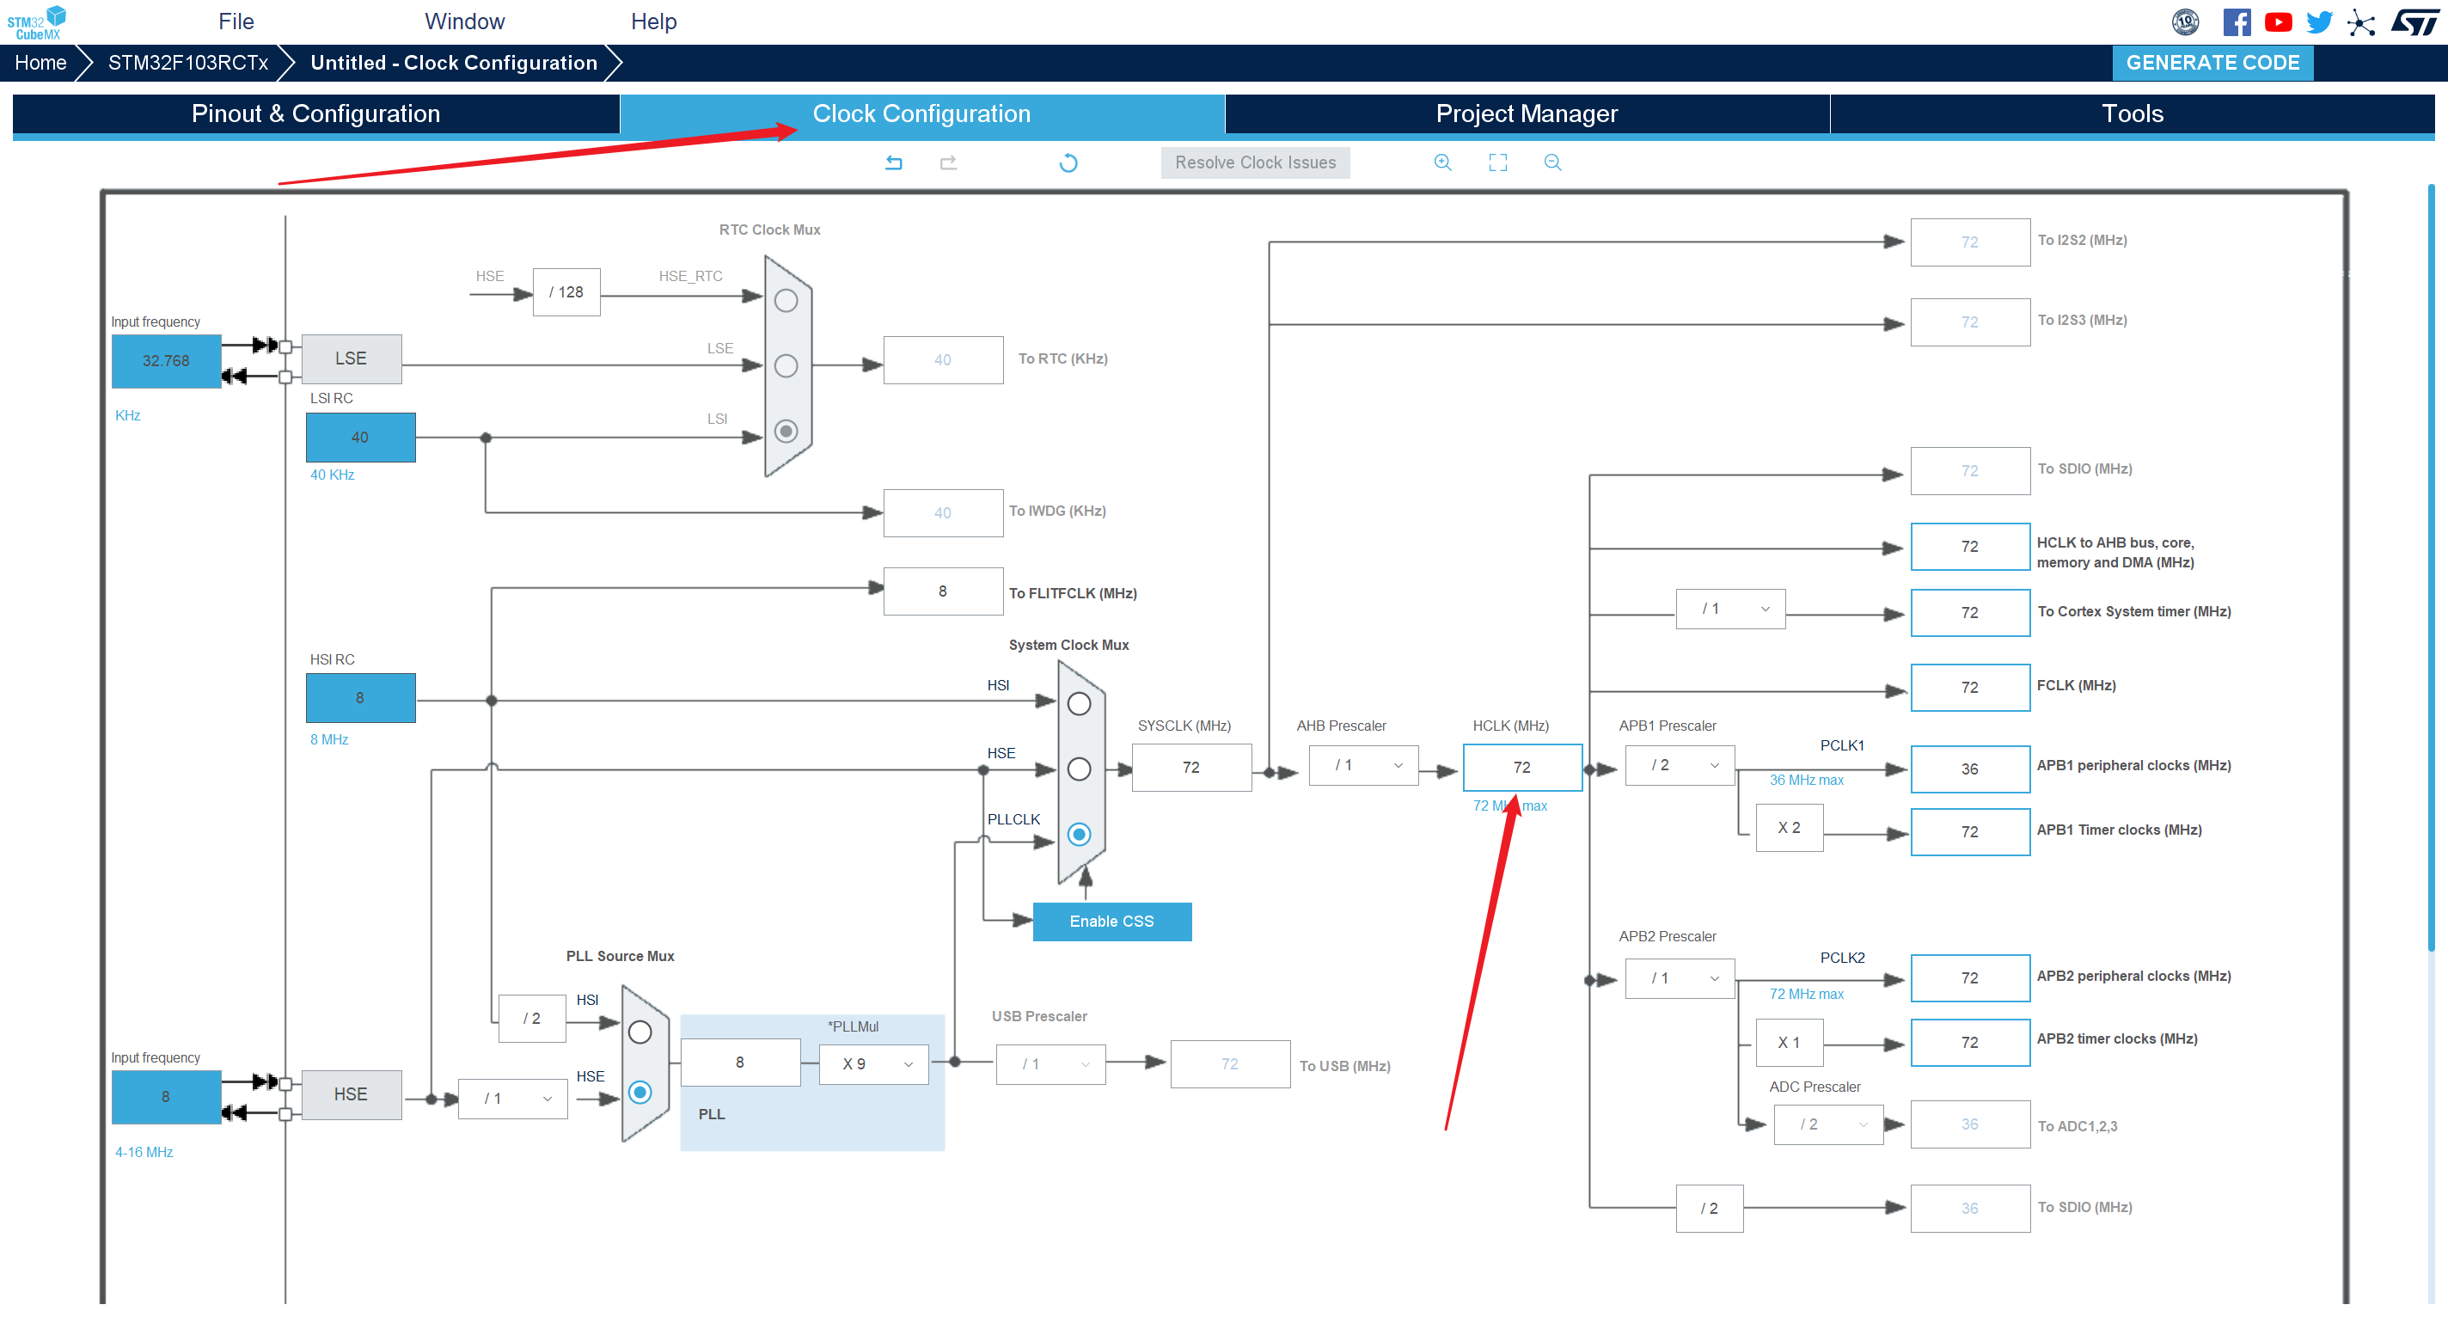Open the ADC Prescaler dropdown
Screen dimensions: 2448x1317
point(1827,1125)
